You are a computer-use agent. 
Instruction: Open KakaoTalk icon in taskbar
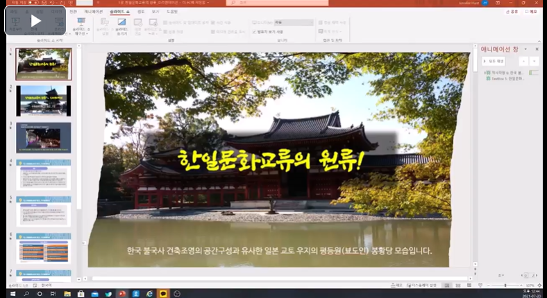(x=163, y=293)
